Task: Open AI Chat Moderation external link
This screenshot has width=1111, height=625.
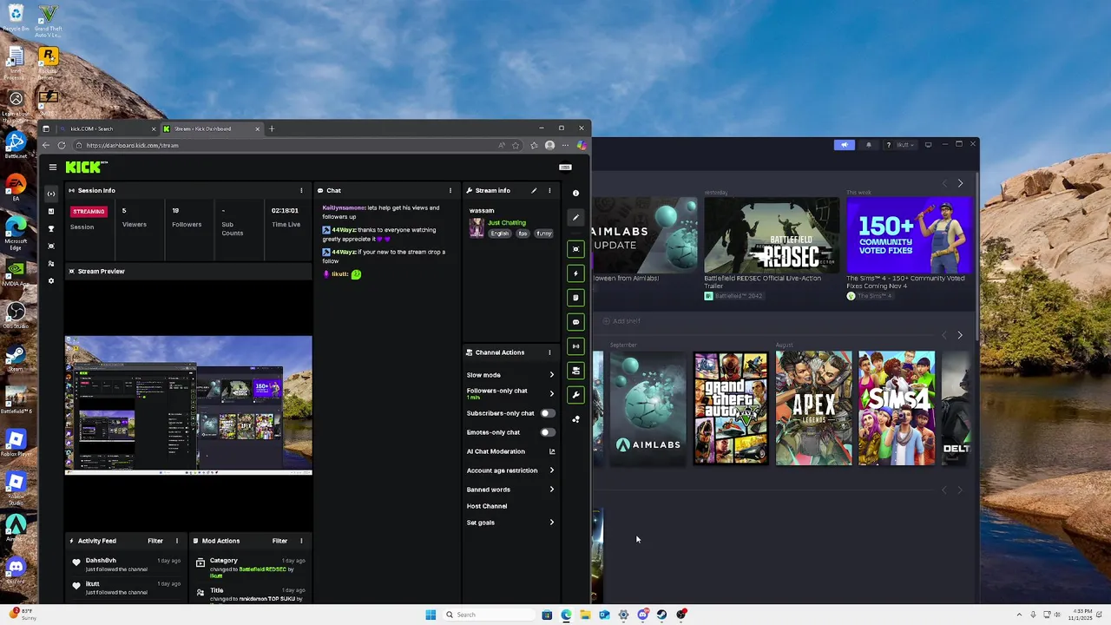Action: (x=552, y=451)
